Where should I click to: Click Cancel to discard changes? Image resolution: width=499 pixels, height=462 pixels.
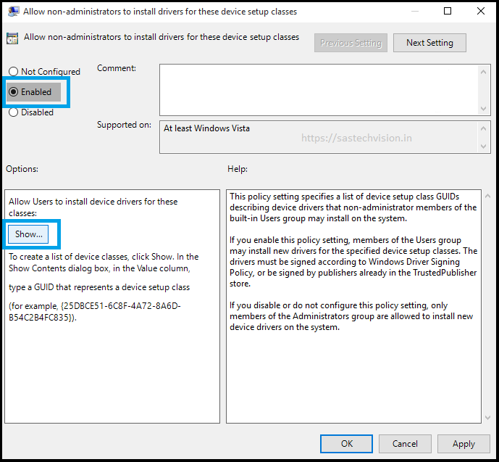[x=405, y=444]
